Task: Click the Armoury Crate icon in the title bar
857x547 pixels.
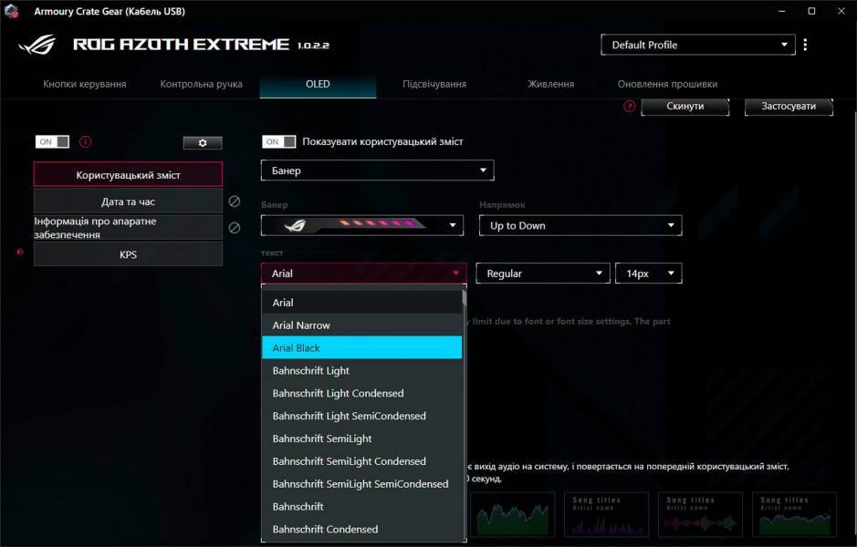Action: pos(11,11)
